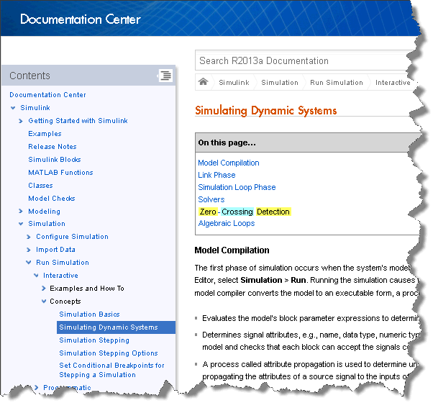Click the Run Simulation breadcrumb item
433x403 pixels.
336,83
